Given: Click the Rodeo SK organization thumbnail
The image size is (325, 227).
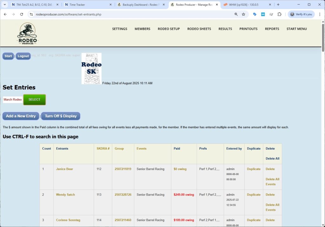Looking at the screenshot, I should coord(91,68).
